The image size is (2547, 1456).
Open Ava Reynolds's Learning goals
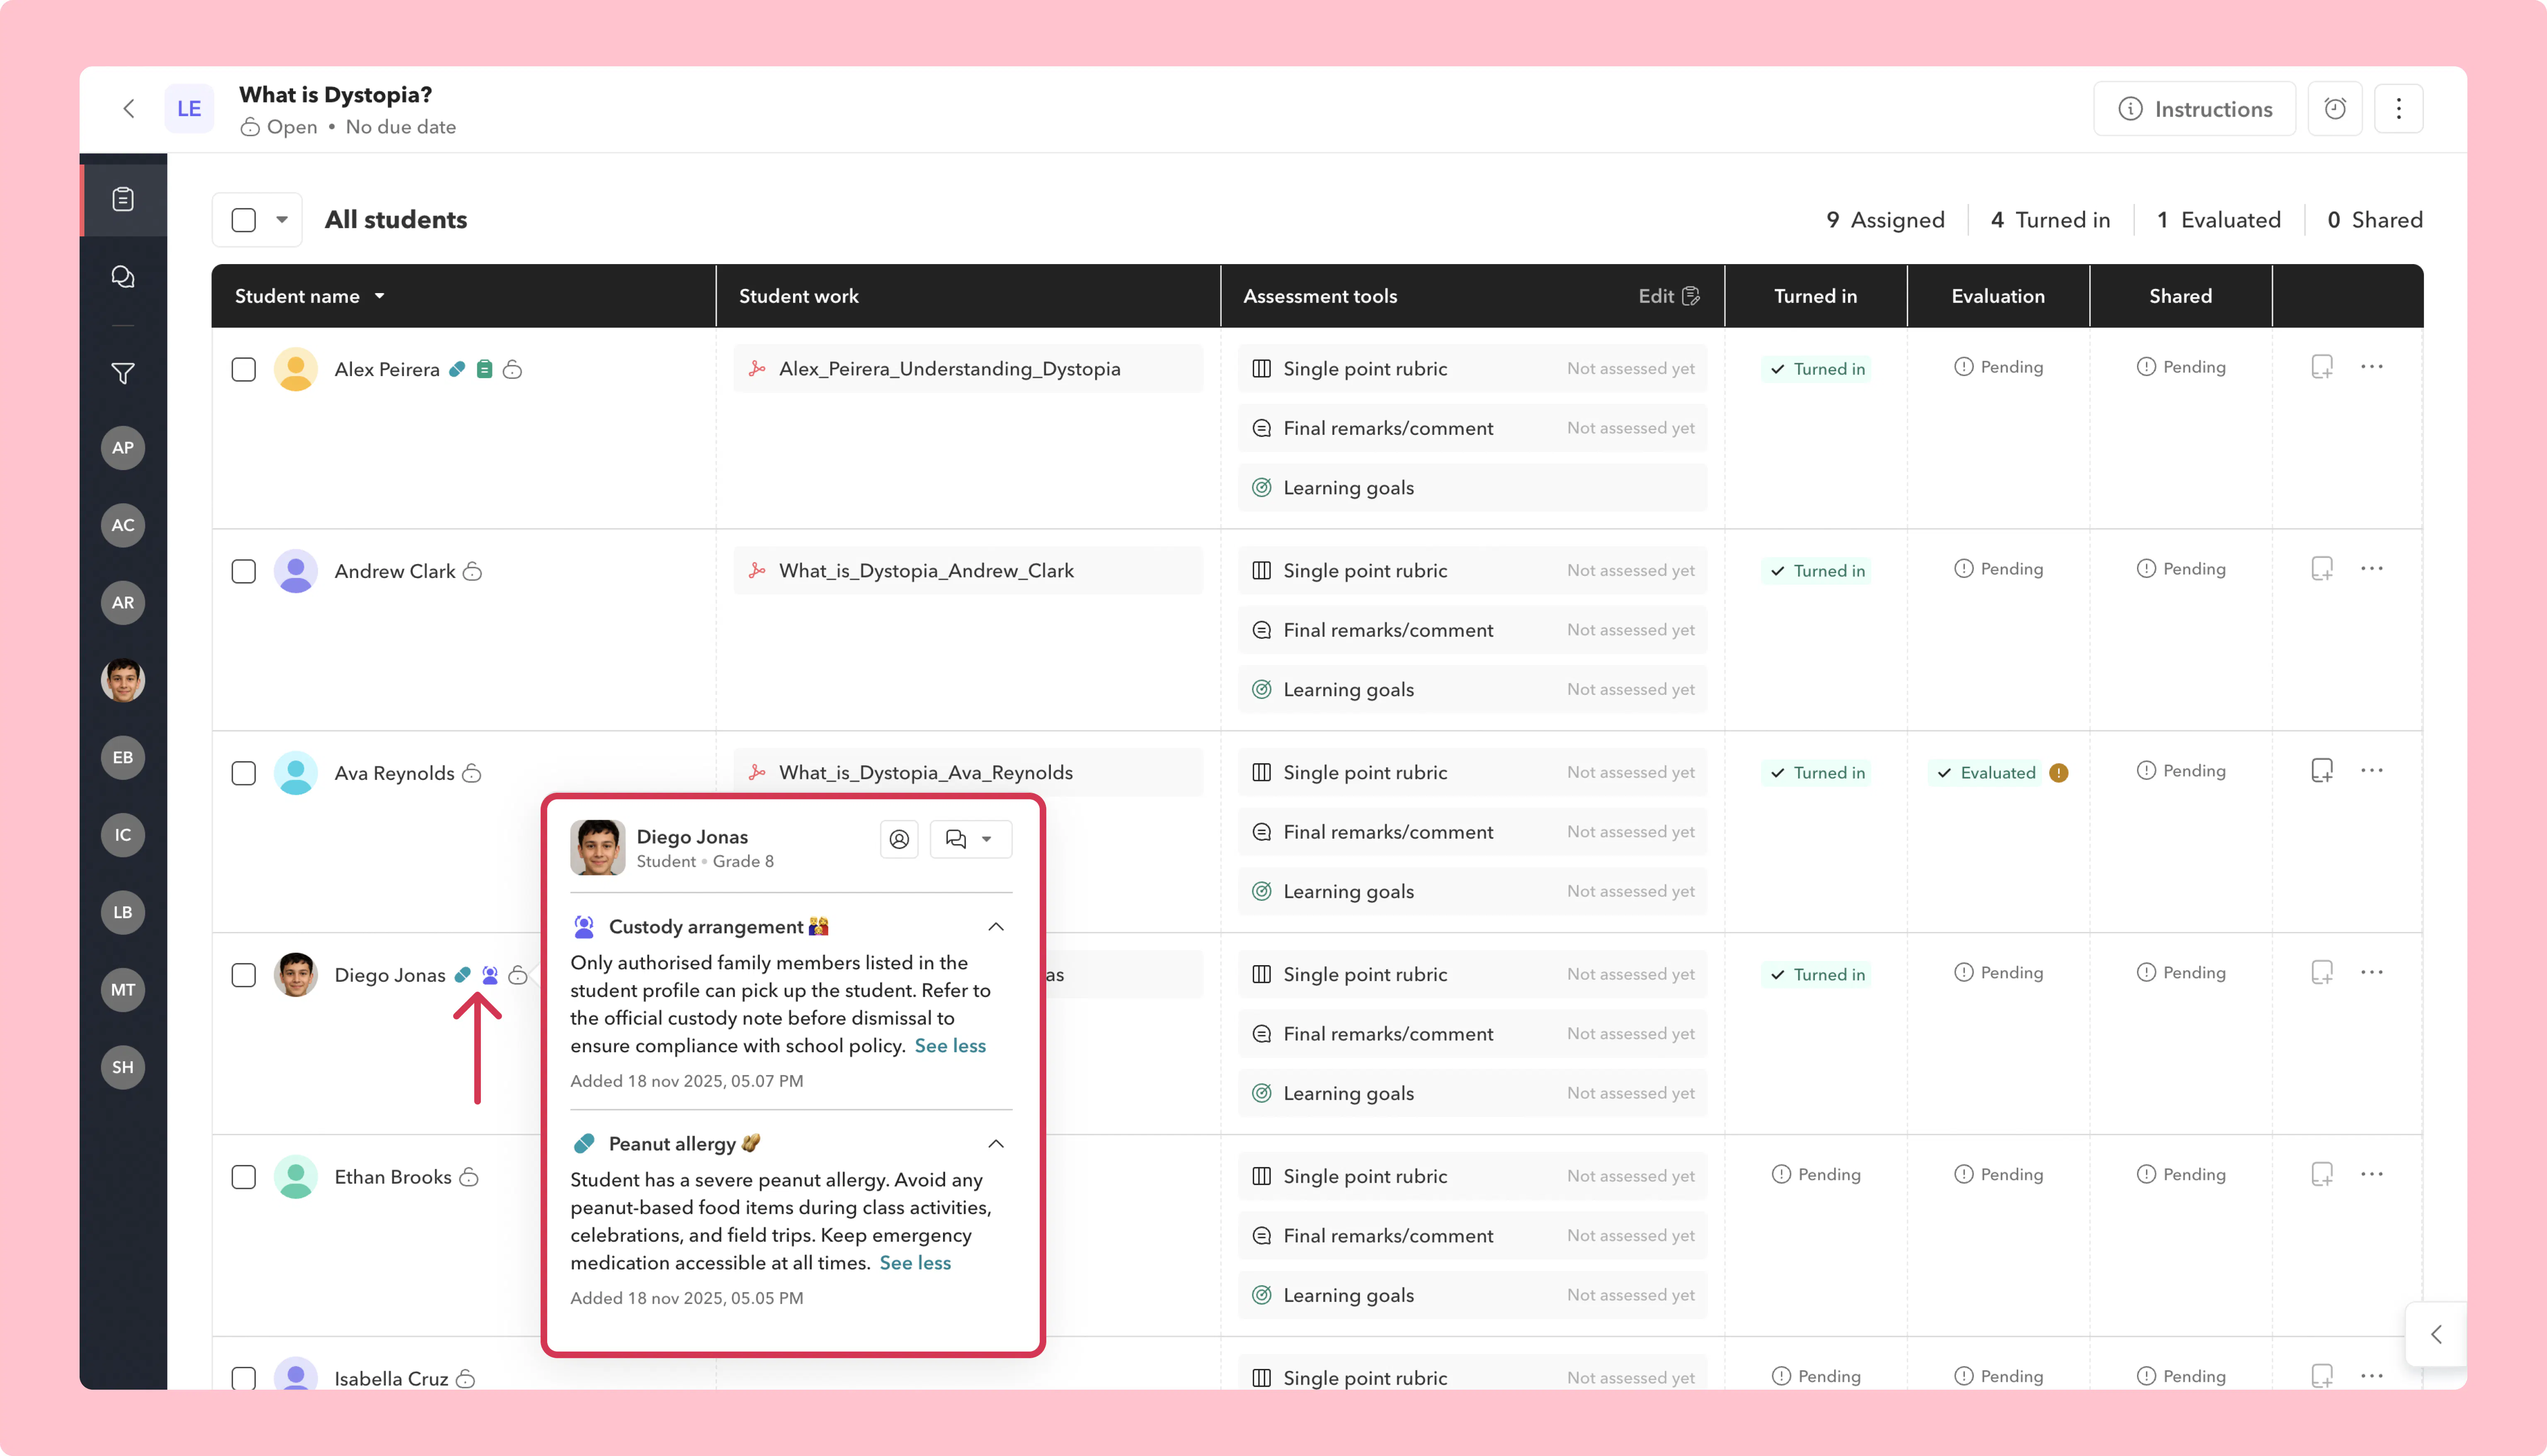point(1472,891)
